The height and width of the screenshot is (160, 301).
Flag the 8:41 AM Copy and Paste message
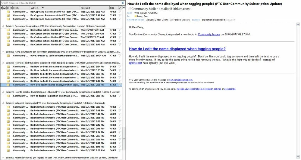pyautogui.click(x=120, y=15)
